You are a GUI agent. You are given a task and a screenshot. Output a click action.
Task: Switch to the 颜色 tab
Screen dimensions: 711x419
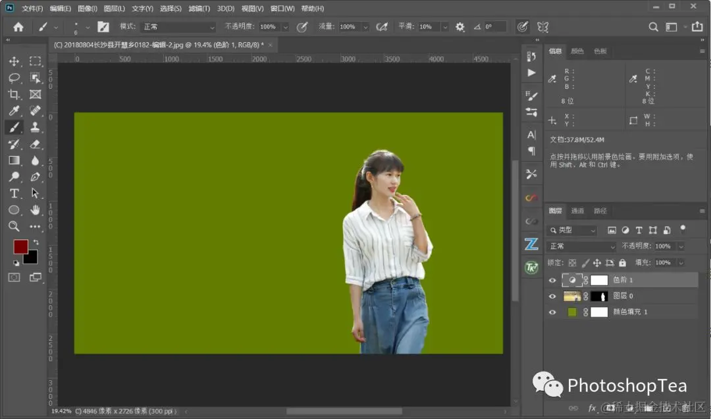pos(577,51)
